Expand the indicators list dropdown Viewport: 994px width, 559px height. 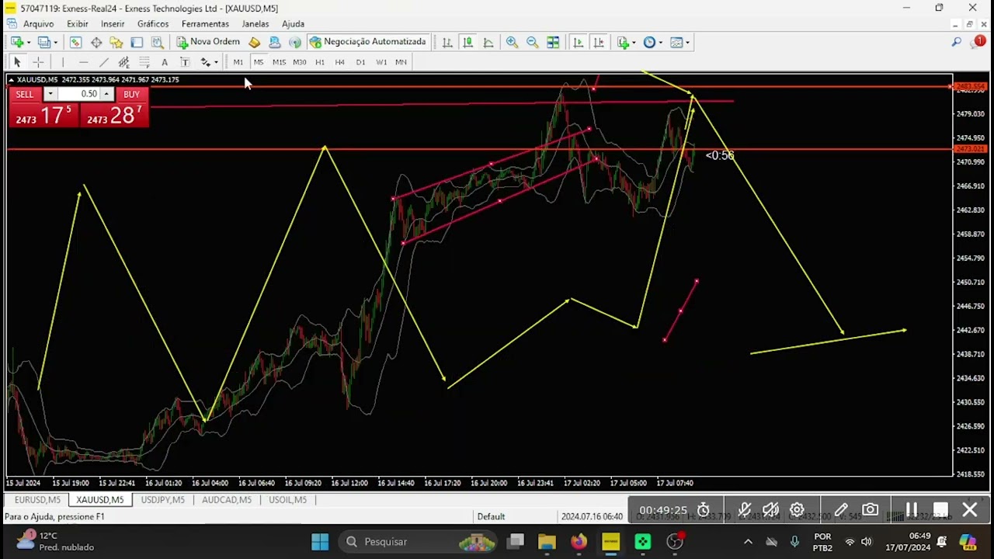[634, 43]
